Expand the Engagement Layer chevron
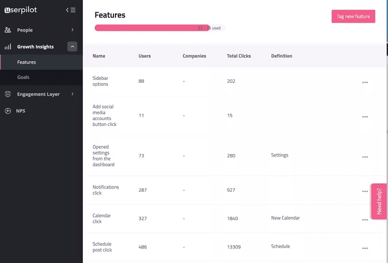The height and width of the screenshot is (263, 388). point(72,94)
